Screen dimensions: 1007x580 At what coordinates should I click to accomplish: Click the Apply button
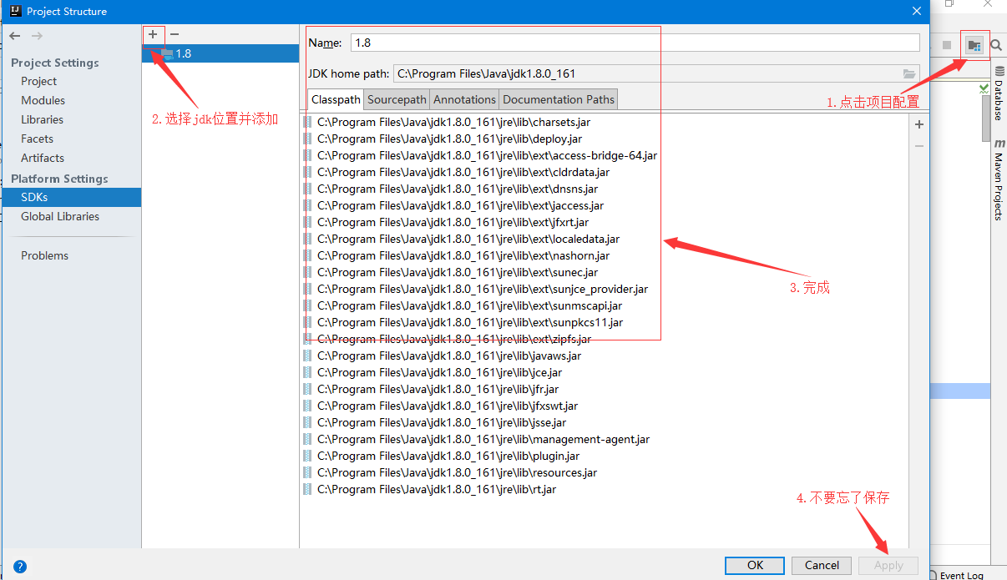point(888,565)
